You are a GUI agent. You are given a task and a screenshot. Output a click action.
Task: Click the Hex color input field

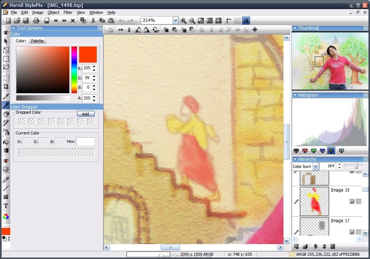click(86, 142)
